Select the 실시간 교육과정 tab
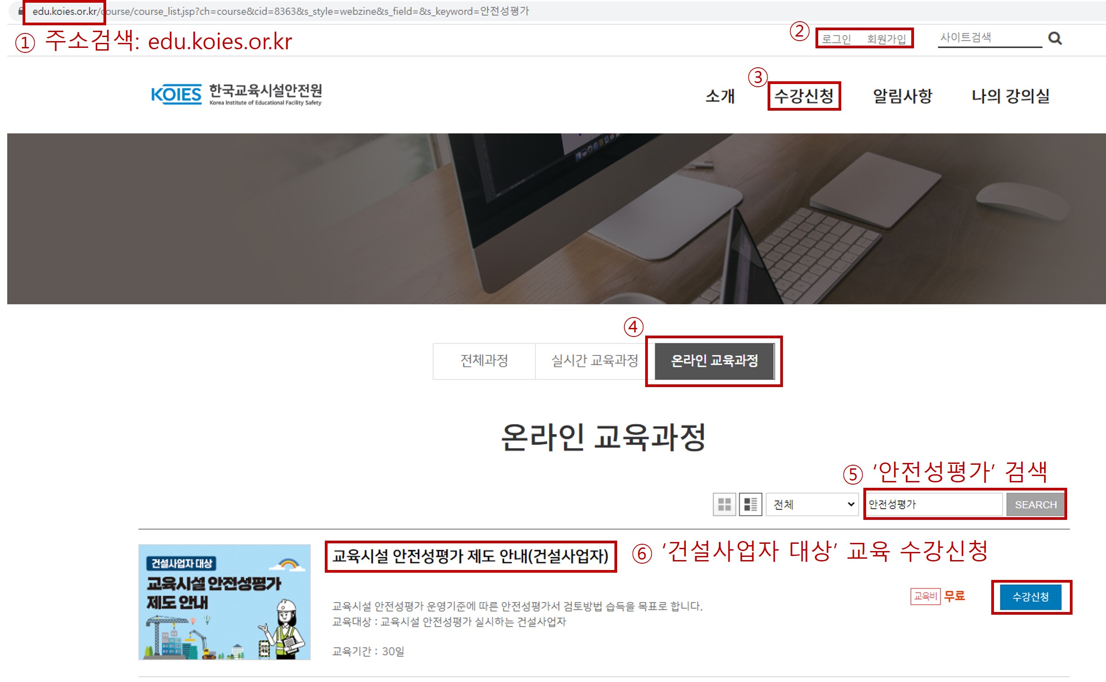Viewport: 1106px width, 682px height. click(594, 360)
